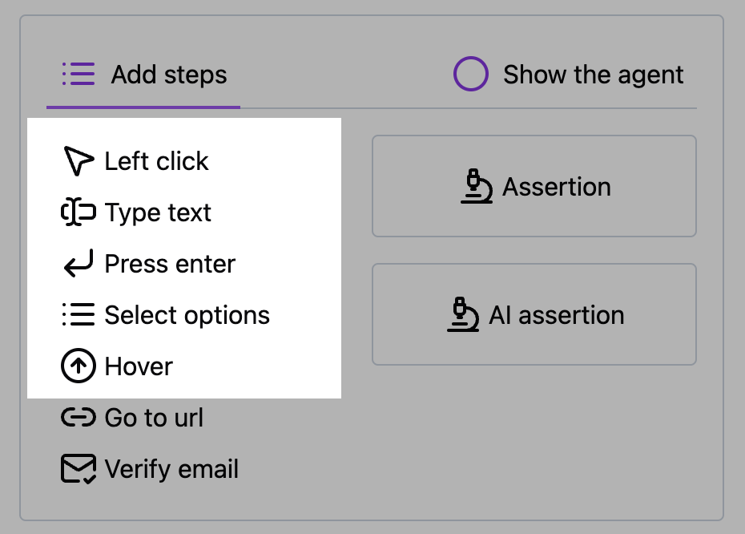
Task: Click the Type text cursor icon
Action: coord(79,212)
